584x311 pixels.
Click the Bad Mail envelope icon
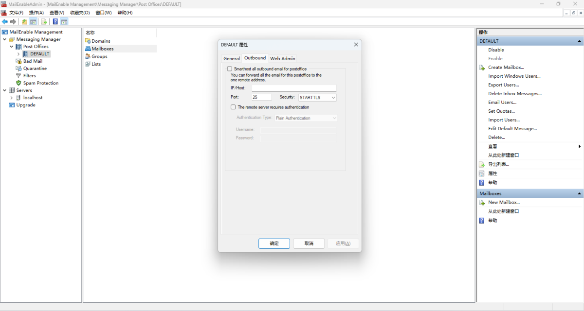pyautogui.click(x=18, y=61)
